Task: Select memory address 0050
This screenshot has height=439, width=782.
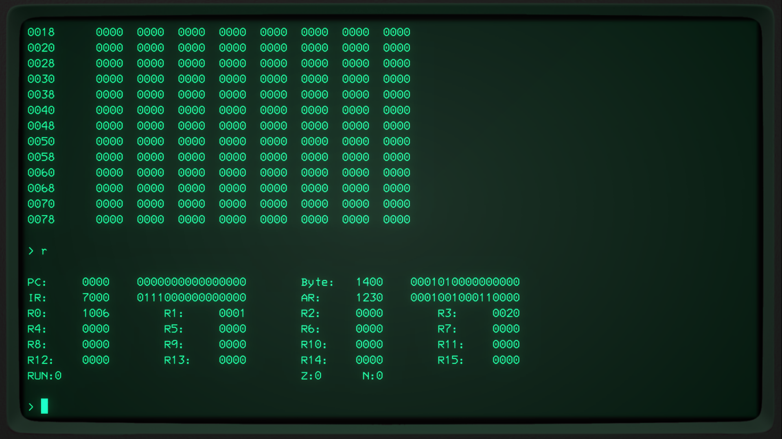Action: 41,141
